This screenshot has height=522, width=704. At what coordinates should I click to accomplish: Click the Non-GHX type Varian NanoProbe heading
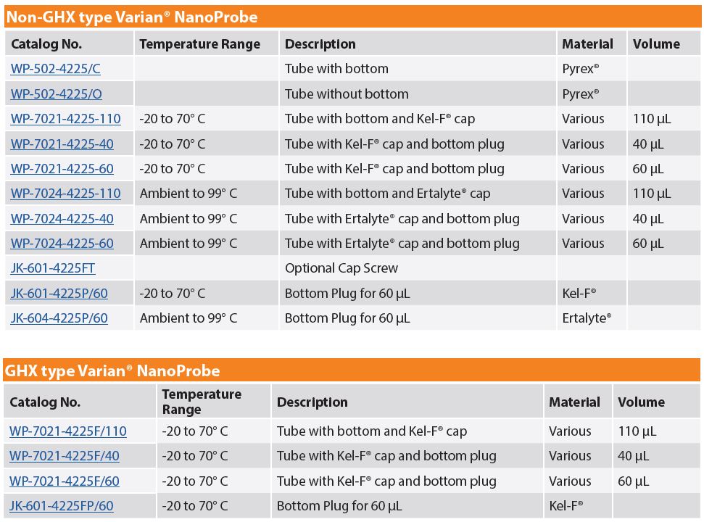[x=132, y=17]
